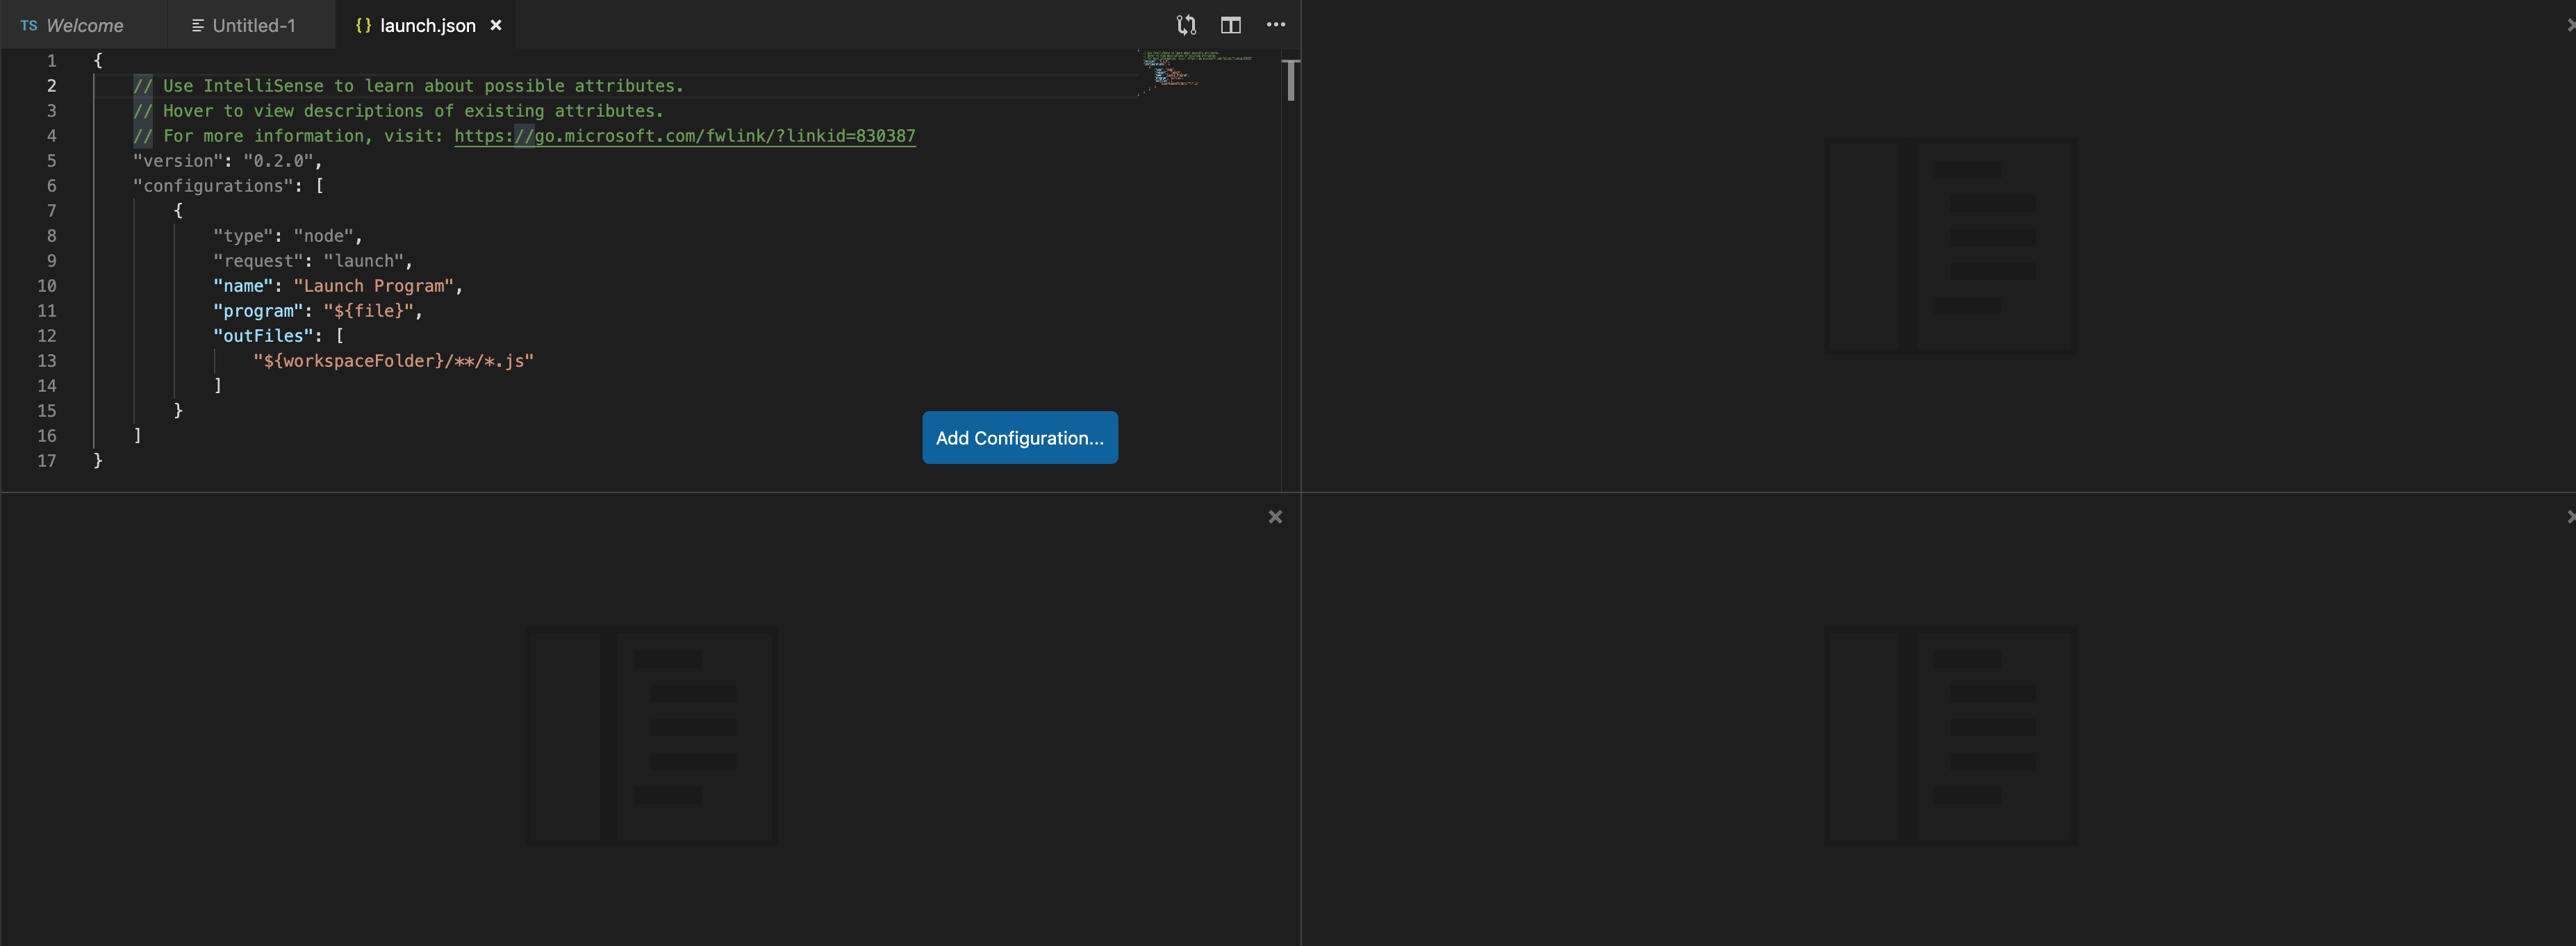Select the launch.json tab

tap(425, 25)
